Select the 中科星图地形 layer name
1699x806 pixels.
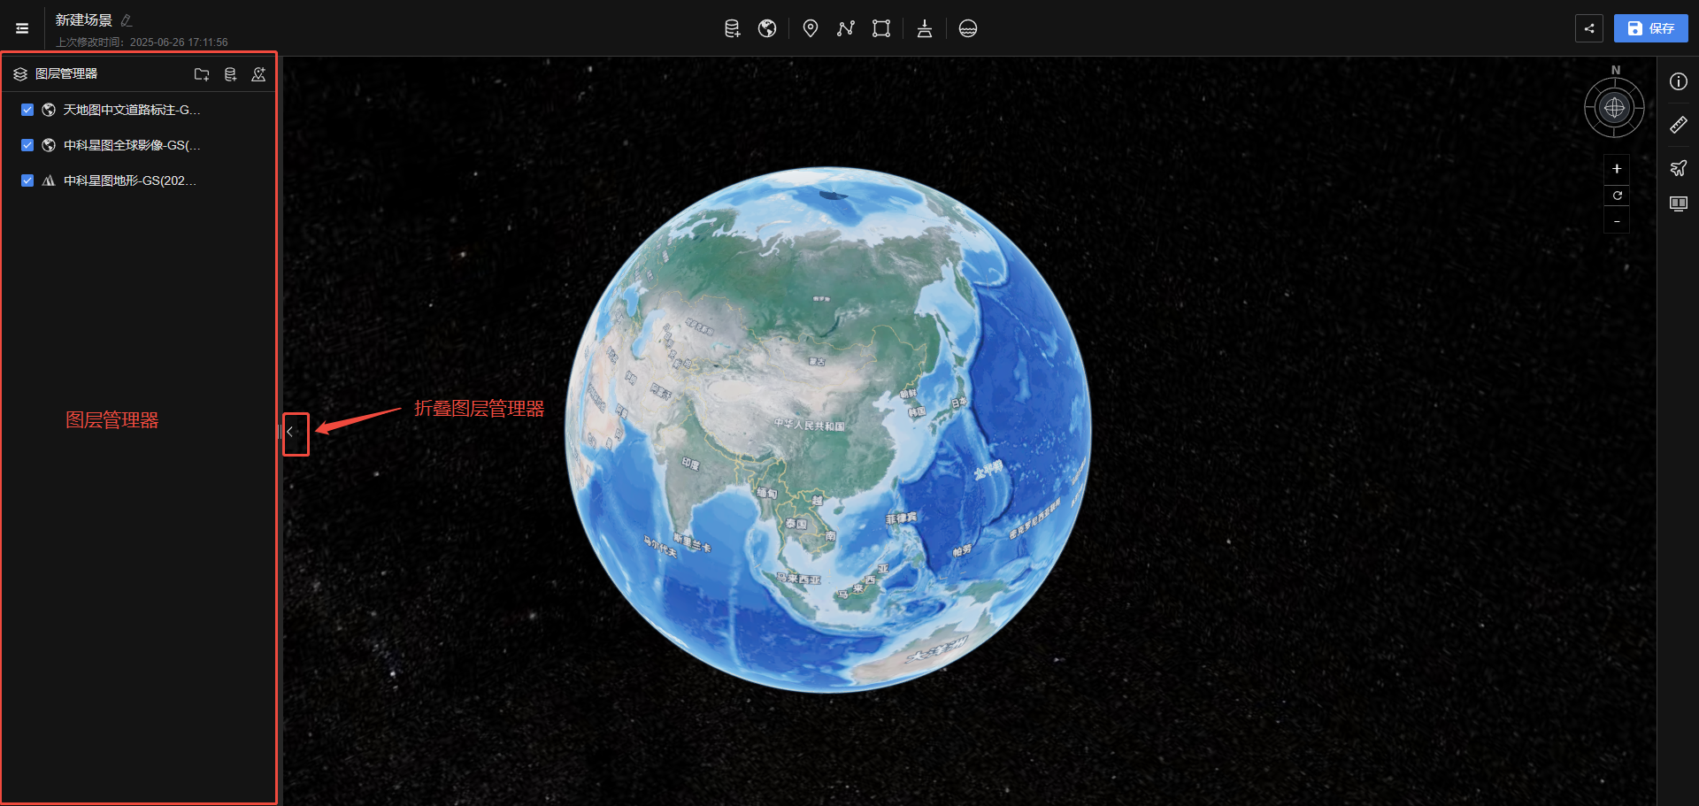(x=129, y=180)
